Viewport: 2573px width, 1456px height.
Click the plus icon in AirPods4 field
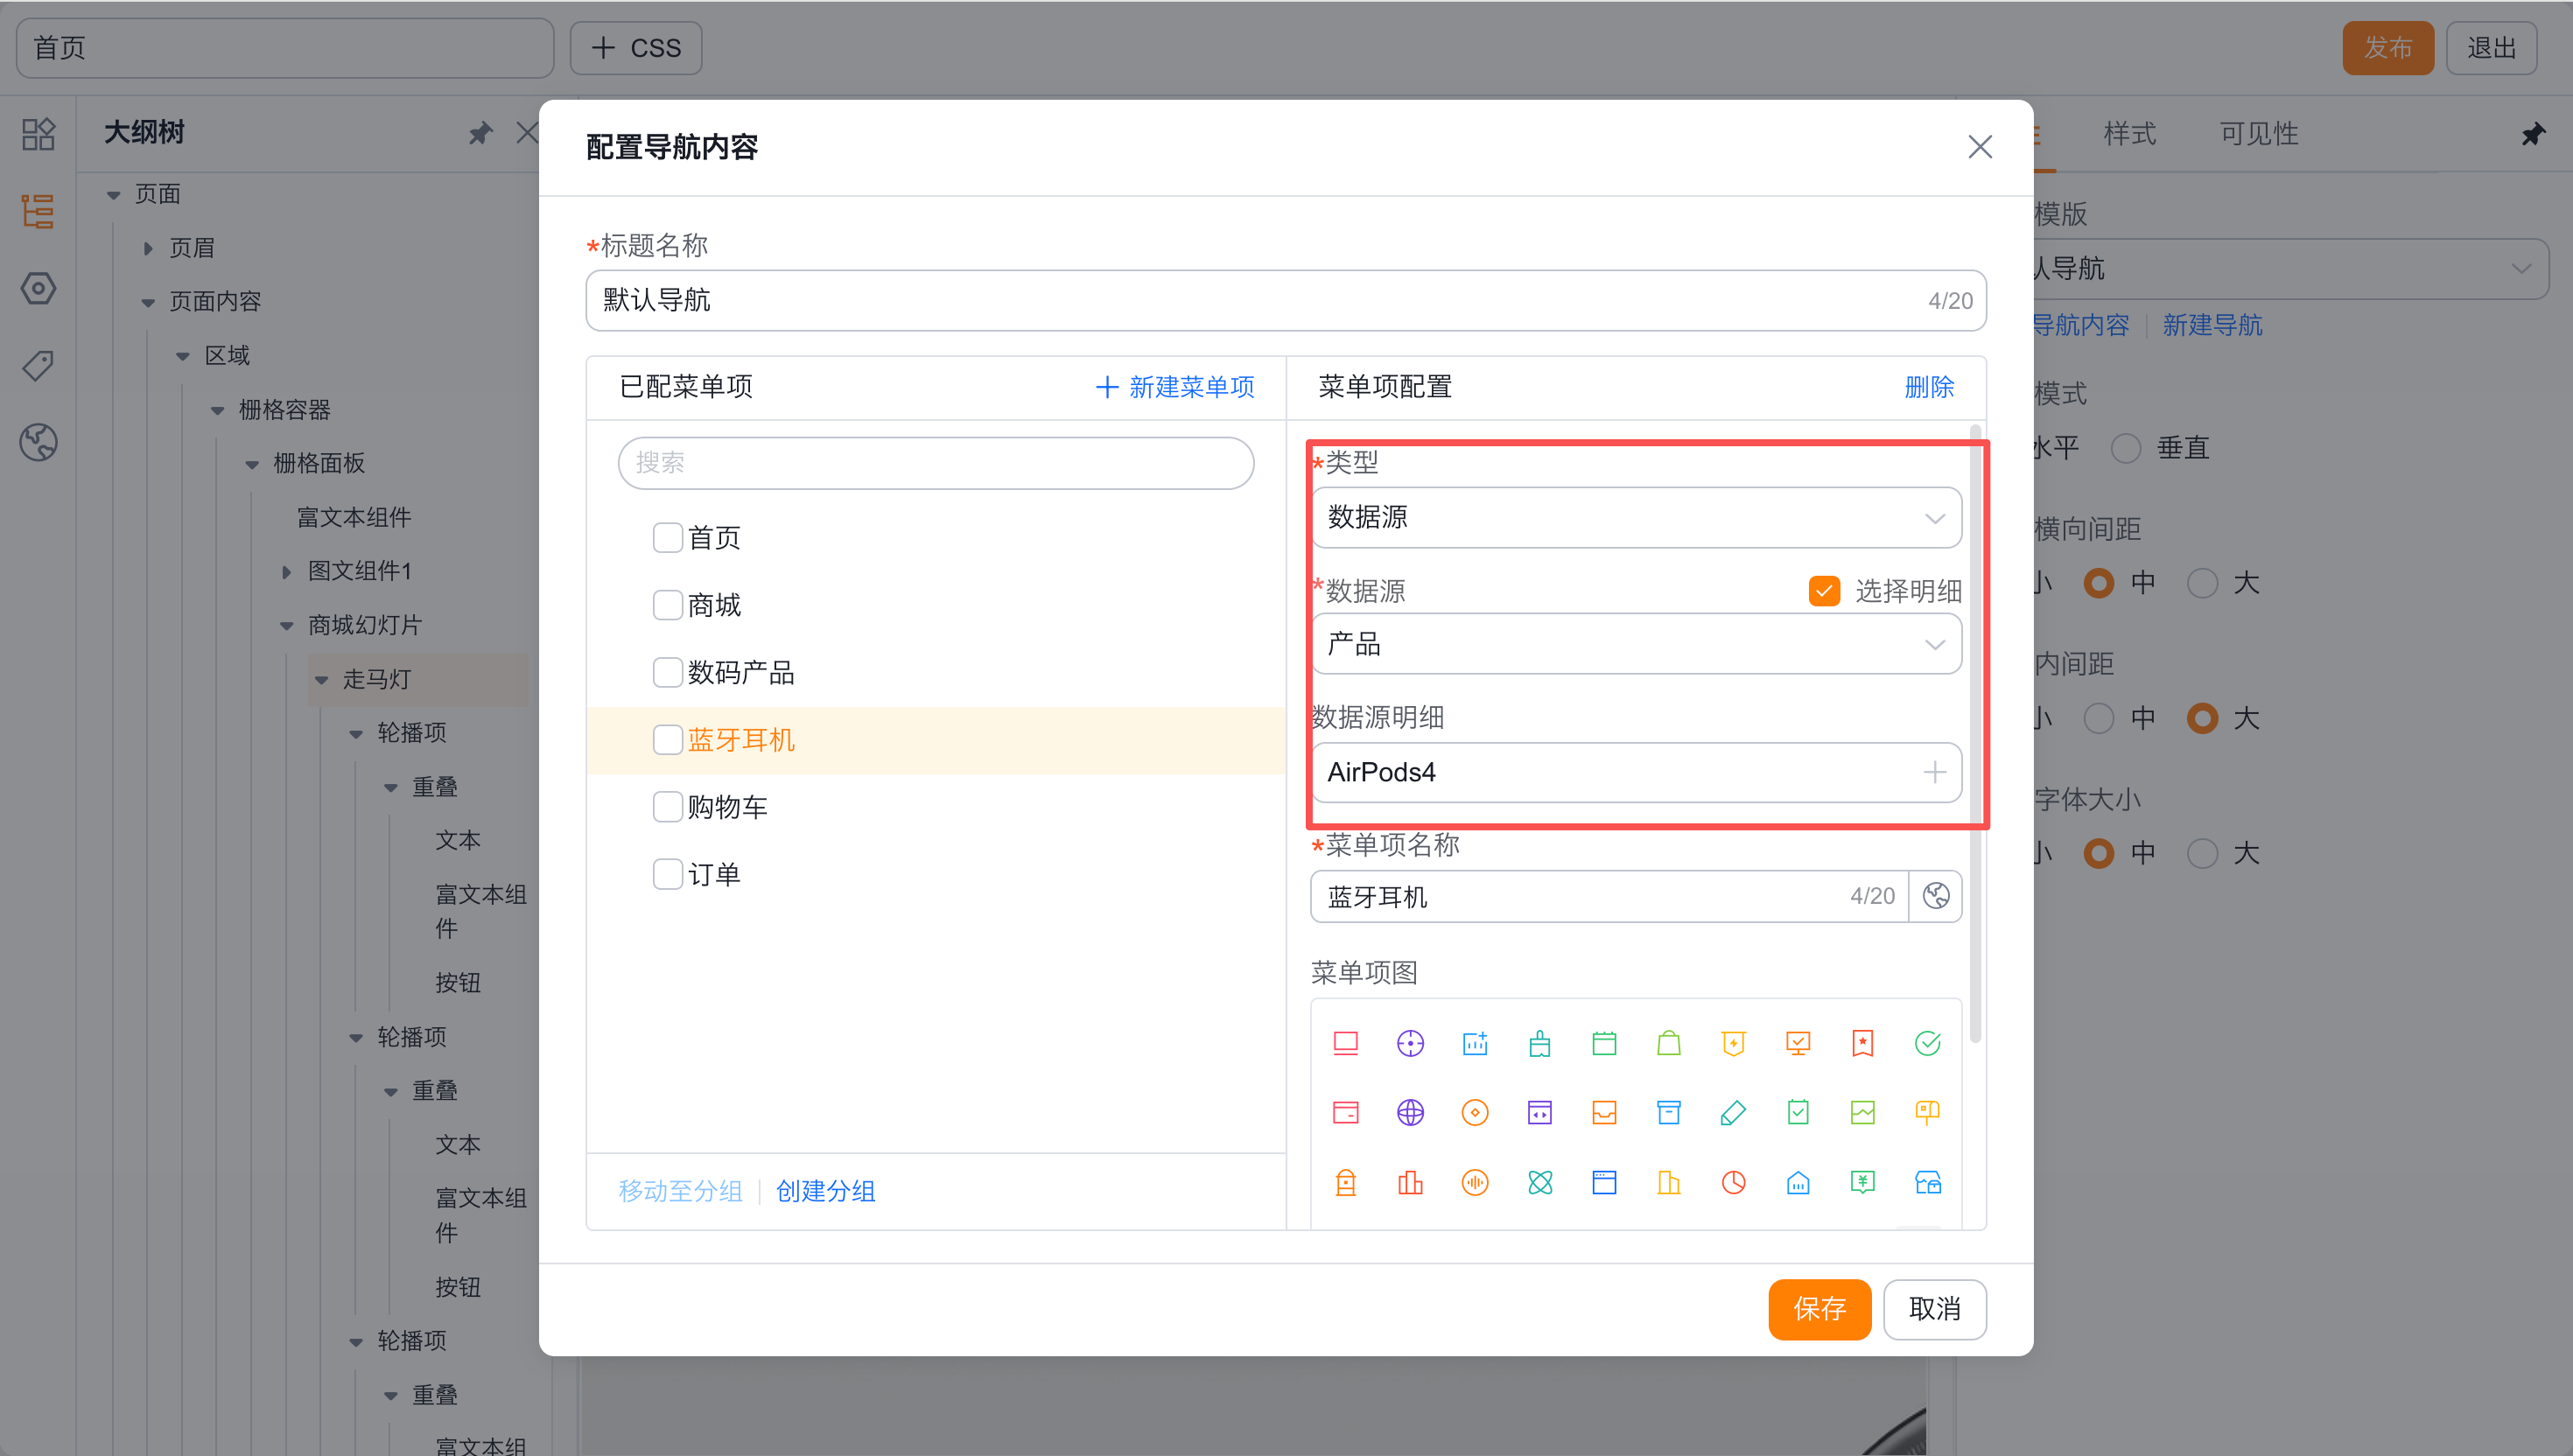coord(1934,772)
